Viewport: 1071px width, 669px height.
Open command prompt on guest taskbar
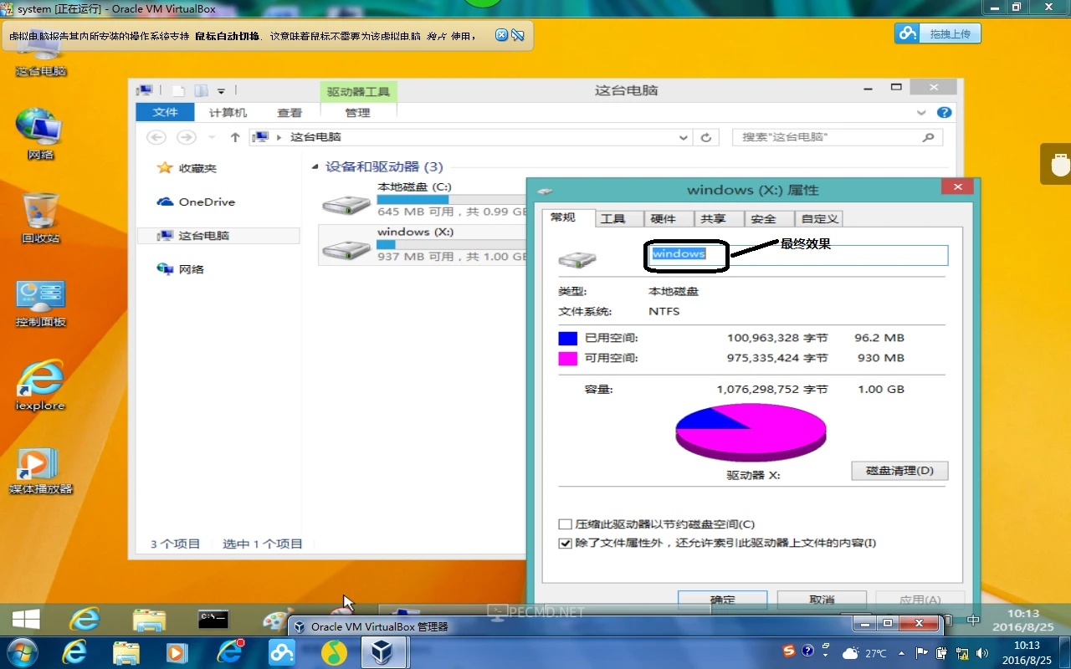[213, 620]
